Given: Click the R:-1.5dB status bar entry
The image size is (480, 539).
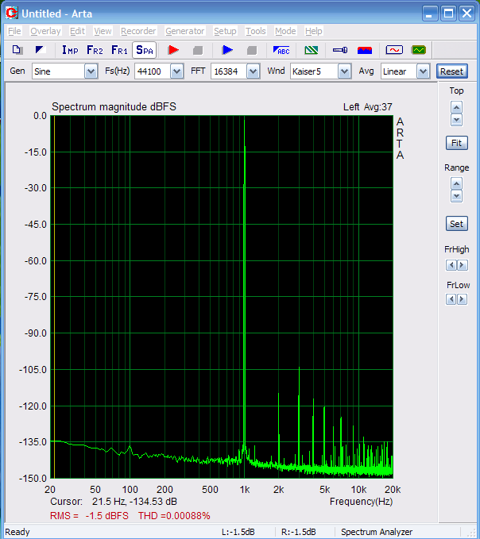Looking at the screenshot, I should click(298, 532).
